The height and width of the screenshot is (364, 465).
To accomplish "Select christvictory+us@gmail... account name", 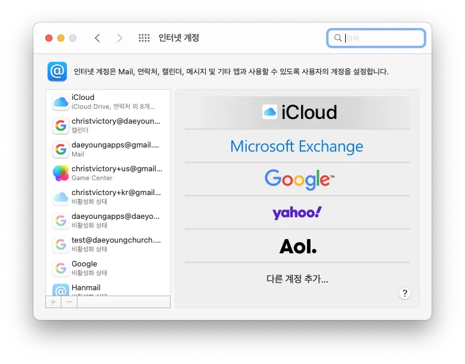I will click(117, 169).
